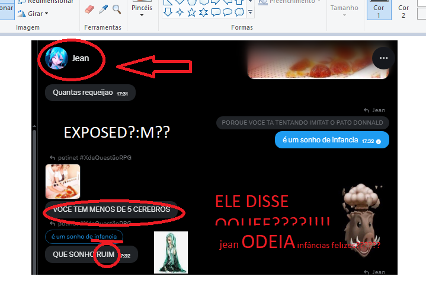
Task: Choose the oval callout shape
Action: 227,12
